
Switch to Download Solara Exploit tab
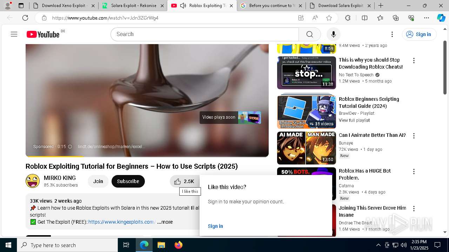pyautogui.click(x=340, y=6)
